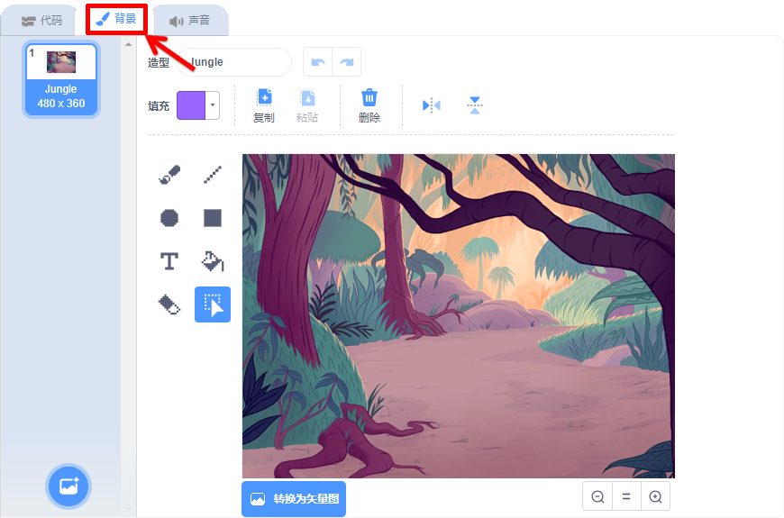Copy selection with 复制 button
The height and width of the screenshot is (518, 784).
[x=264, y=105]
